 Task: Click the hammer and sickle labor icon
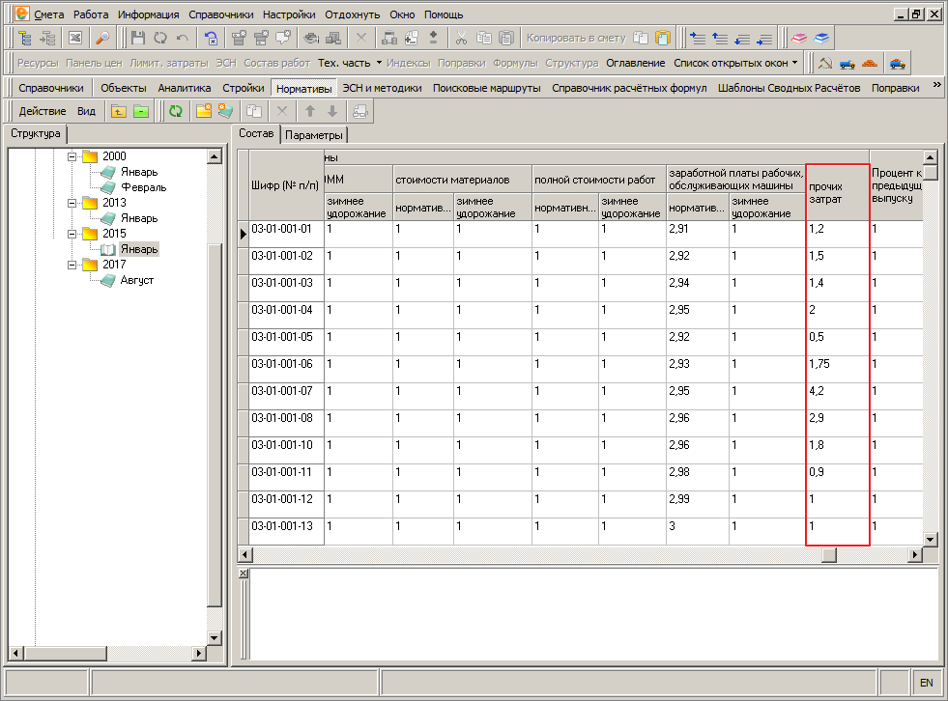(x=825, y=63)
